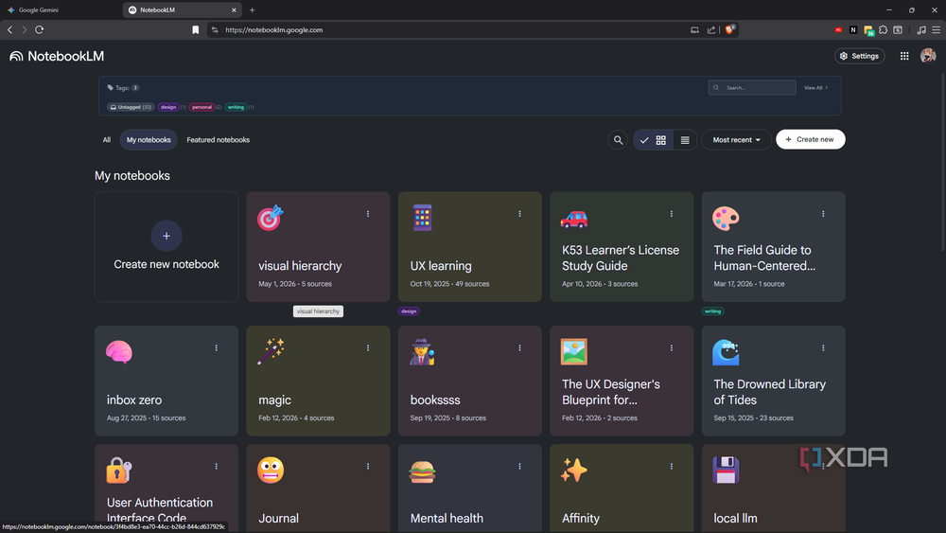This screenshot has height=533, width=946.
Task: Open the Google account profile avatar
Action: click(x=928, y=56)
